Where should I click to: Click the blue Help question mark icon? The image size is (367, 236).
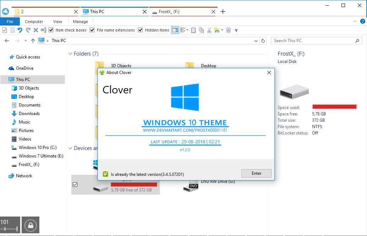[362, 22]
